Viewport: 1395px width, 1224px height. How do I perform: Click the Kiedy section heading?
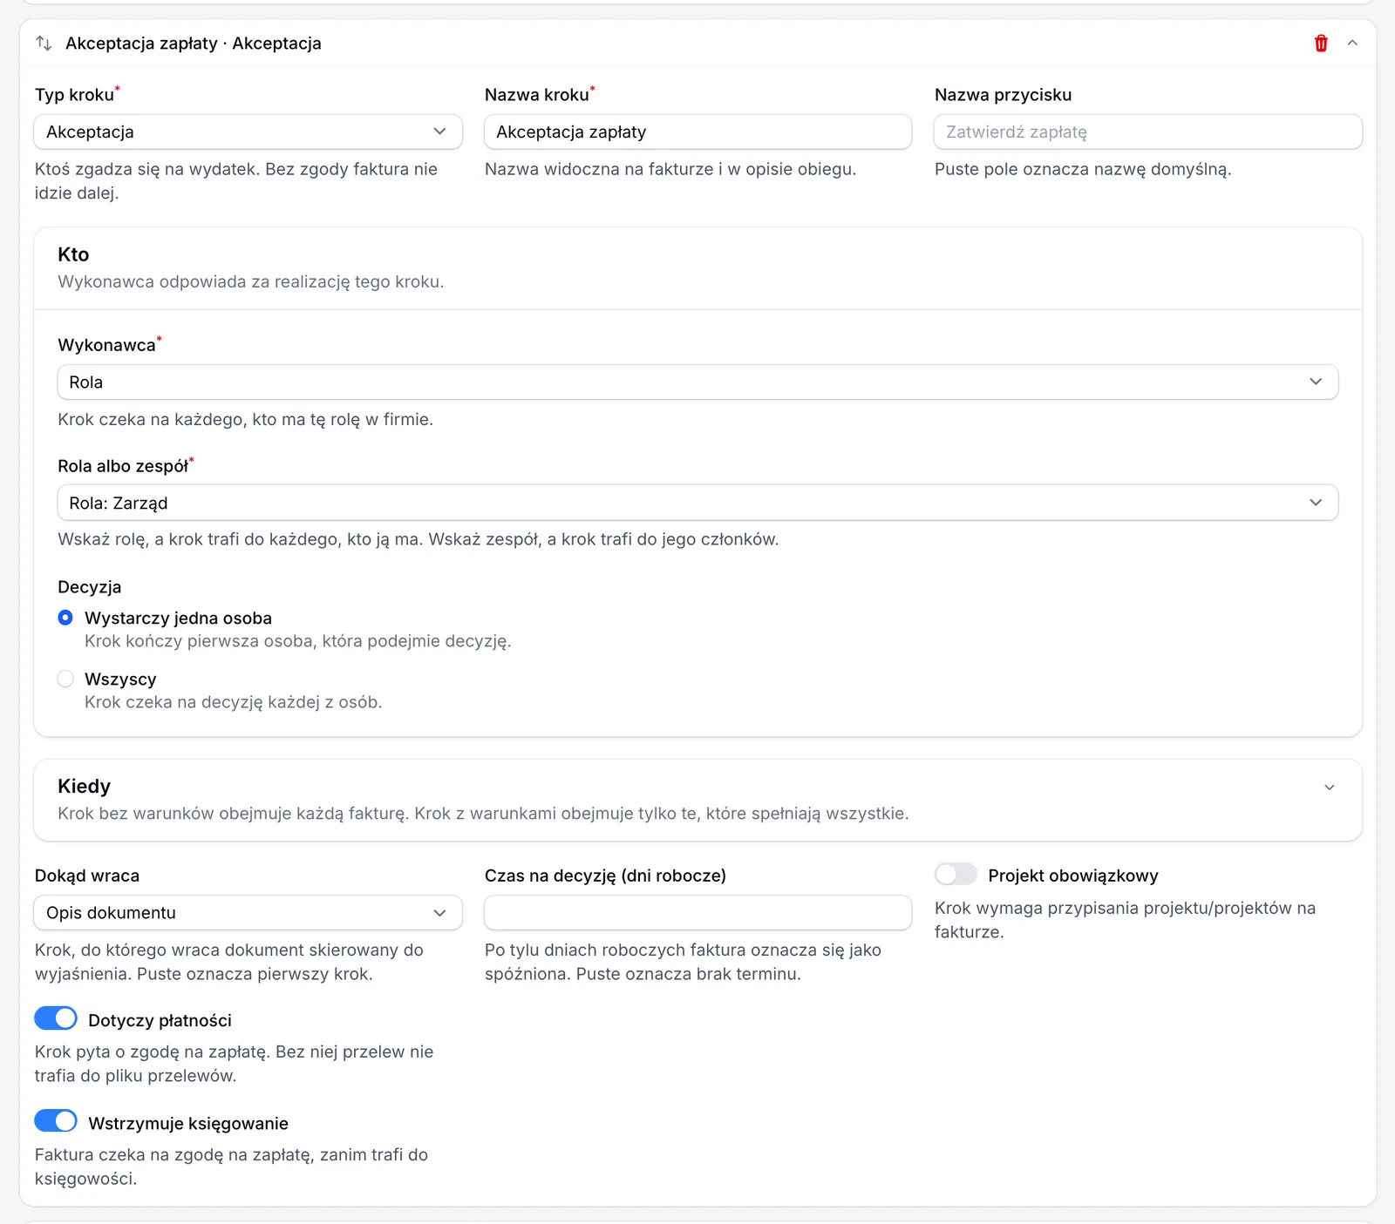(85, 786)
